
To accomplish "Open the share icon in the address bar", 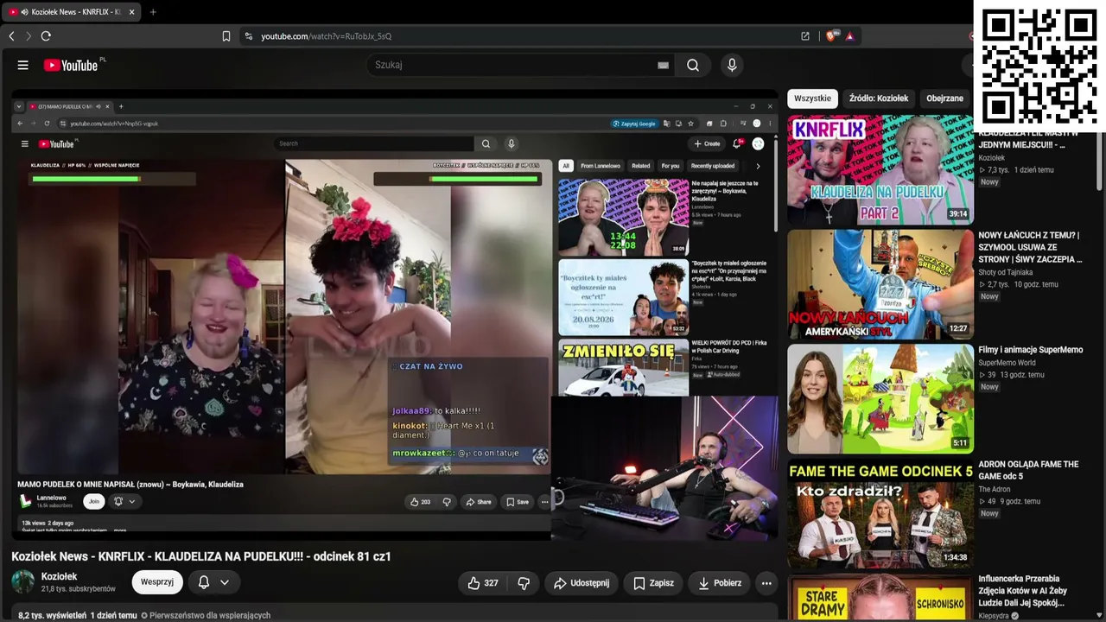I will (x=805, y=36).
